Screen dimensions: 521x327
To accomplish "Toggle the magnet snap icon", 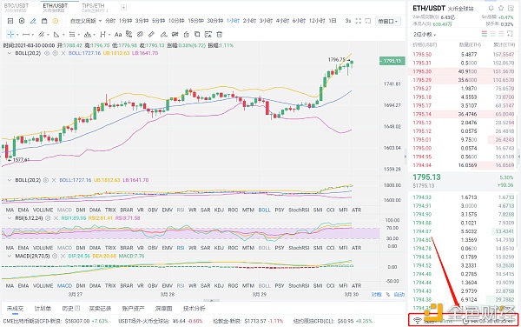I will click(x=175, y=34).
